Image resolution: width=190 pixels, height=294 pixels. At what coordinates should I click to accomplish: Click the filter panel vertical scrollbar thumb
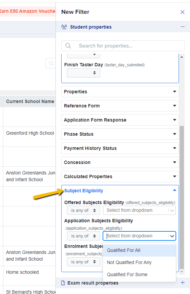(x=182, y=197)
